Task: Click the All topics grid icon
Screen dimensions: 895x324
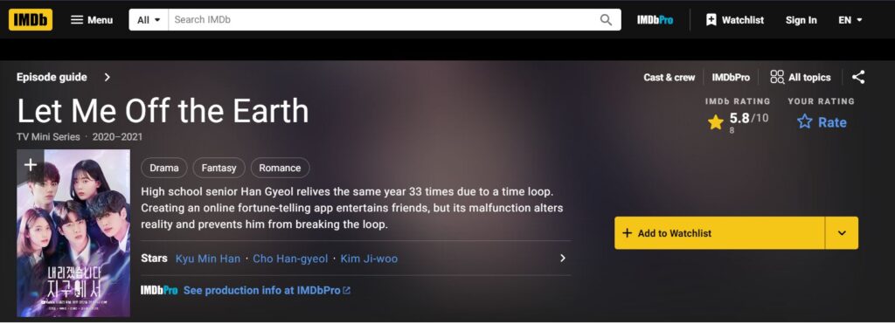Action: pyautogui.click(x=777, y=77)
